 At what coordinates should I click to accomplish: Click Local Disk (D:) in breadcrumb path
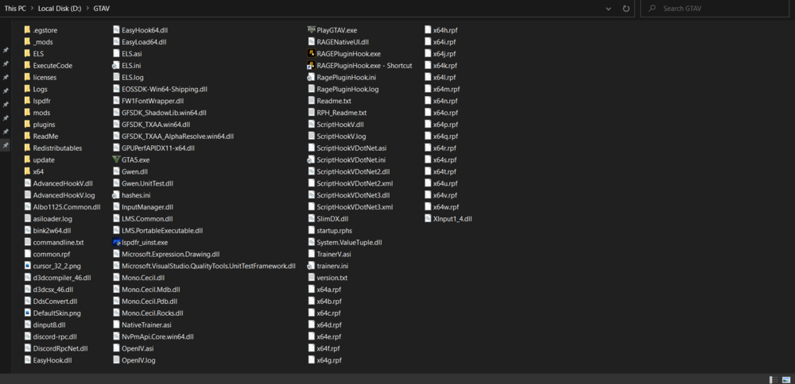click(60, 9)
